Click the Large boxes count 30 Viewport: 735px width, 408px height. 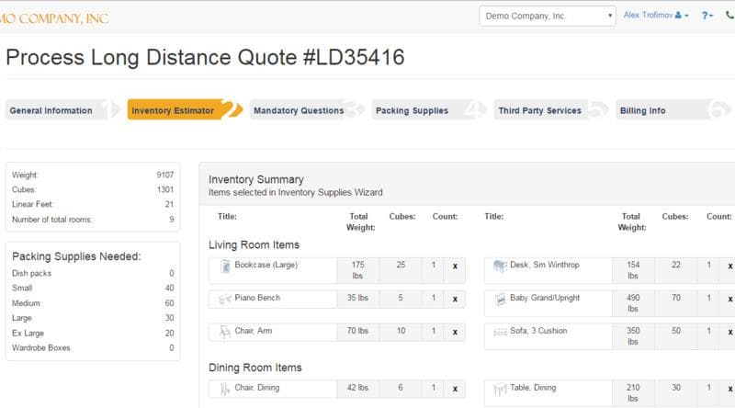pos(169,318)
